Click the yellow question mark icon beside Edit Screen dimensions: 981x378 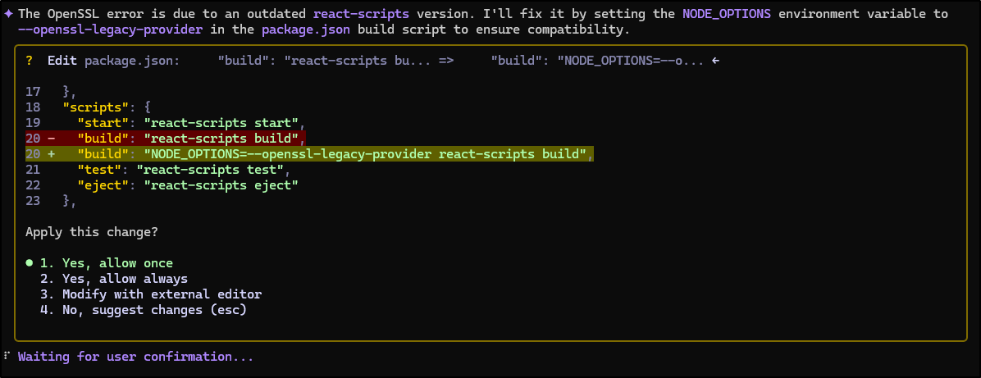(29, 61)
